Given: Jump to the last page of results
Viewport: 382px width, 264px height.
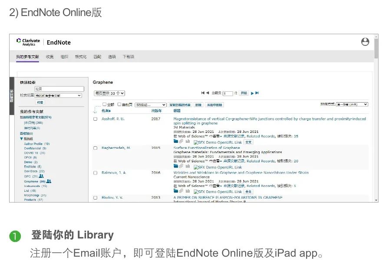Looking at the screenshot, I should [257, 93].
